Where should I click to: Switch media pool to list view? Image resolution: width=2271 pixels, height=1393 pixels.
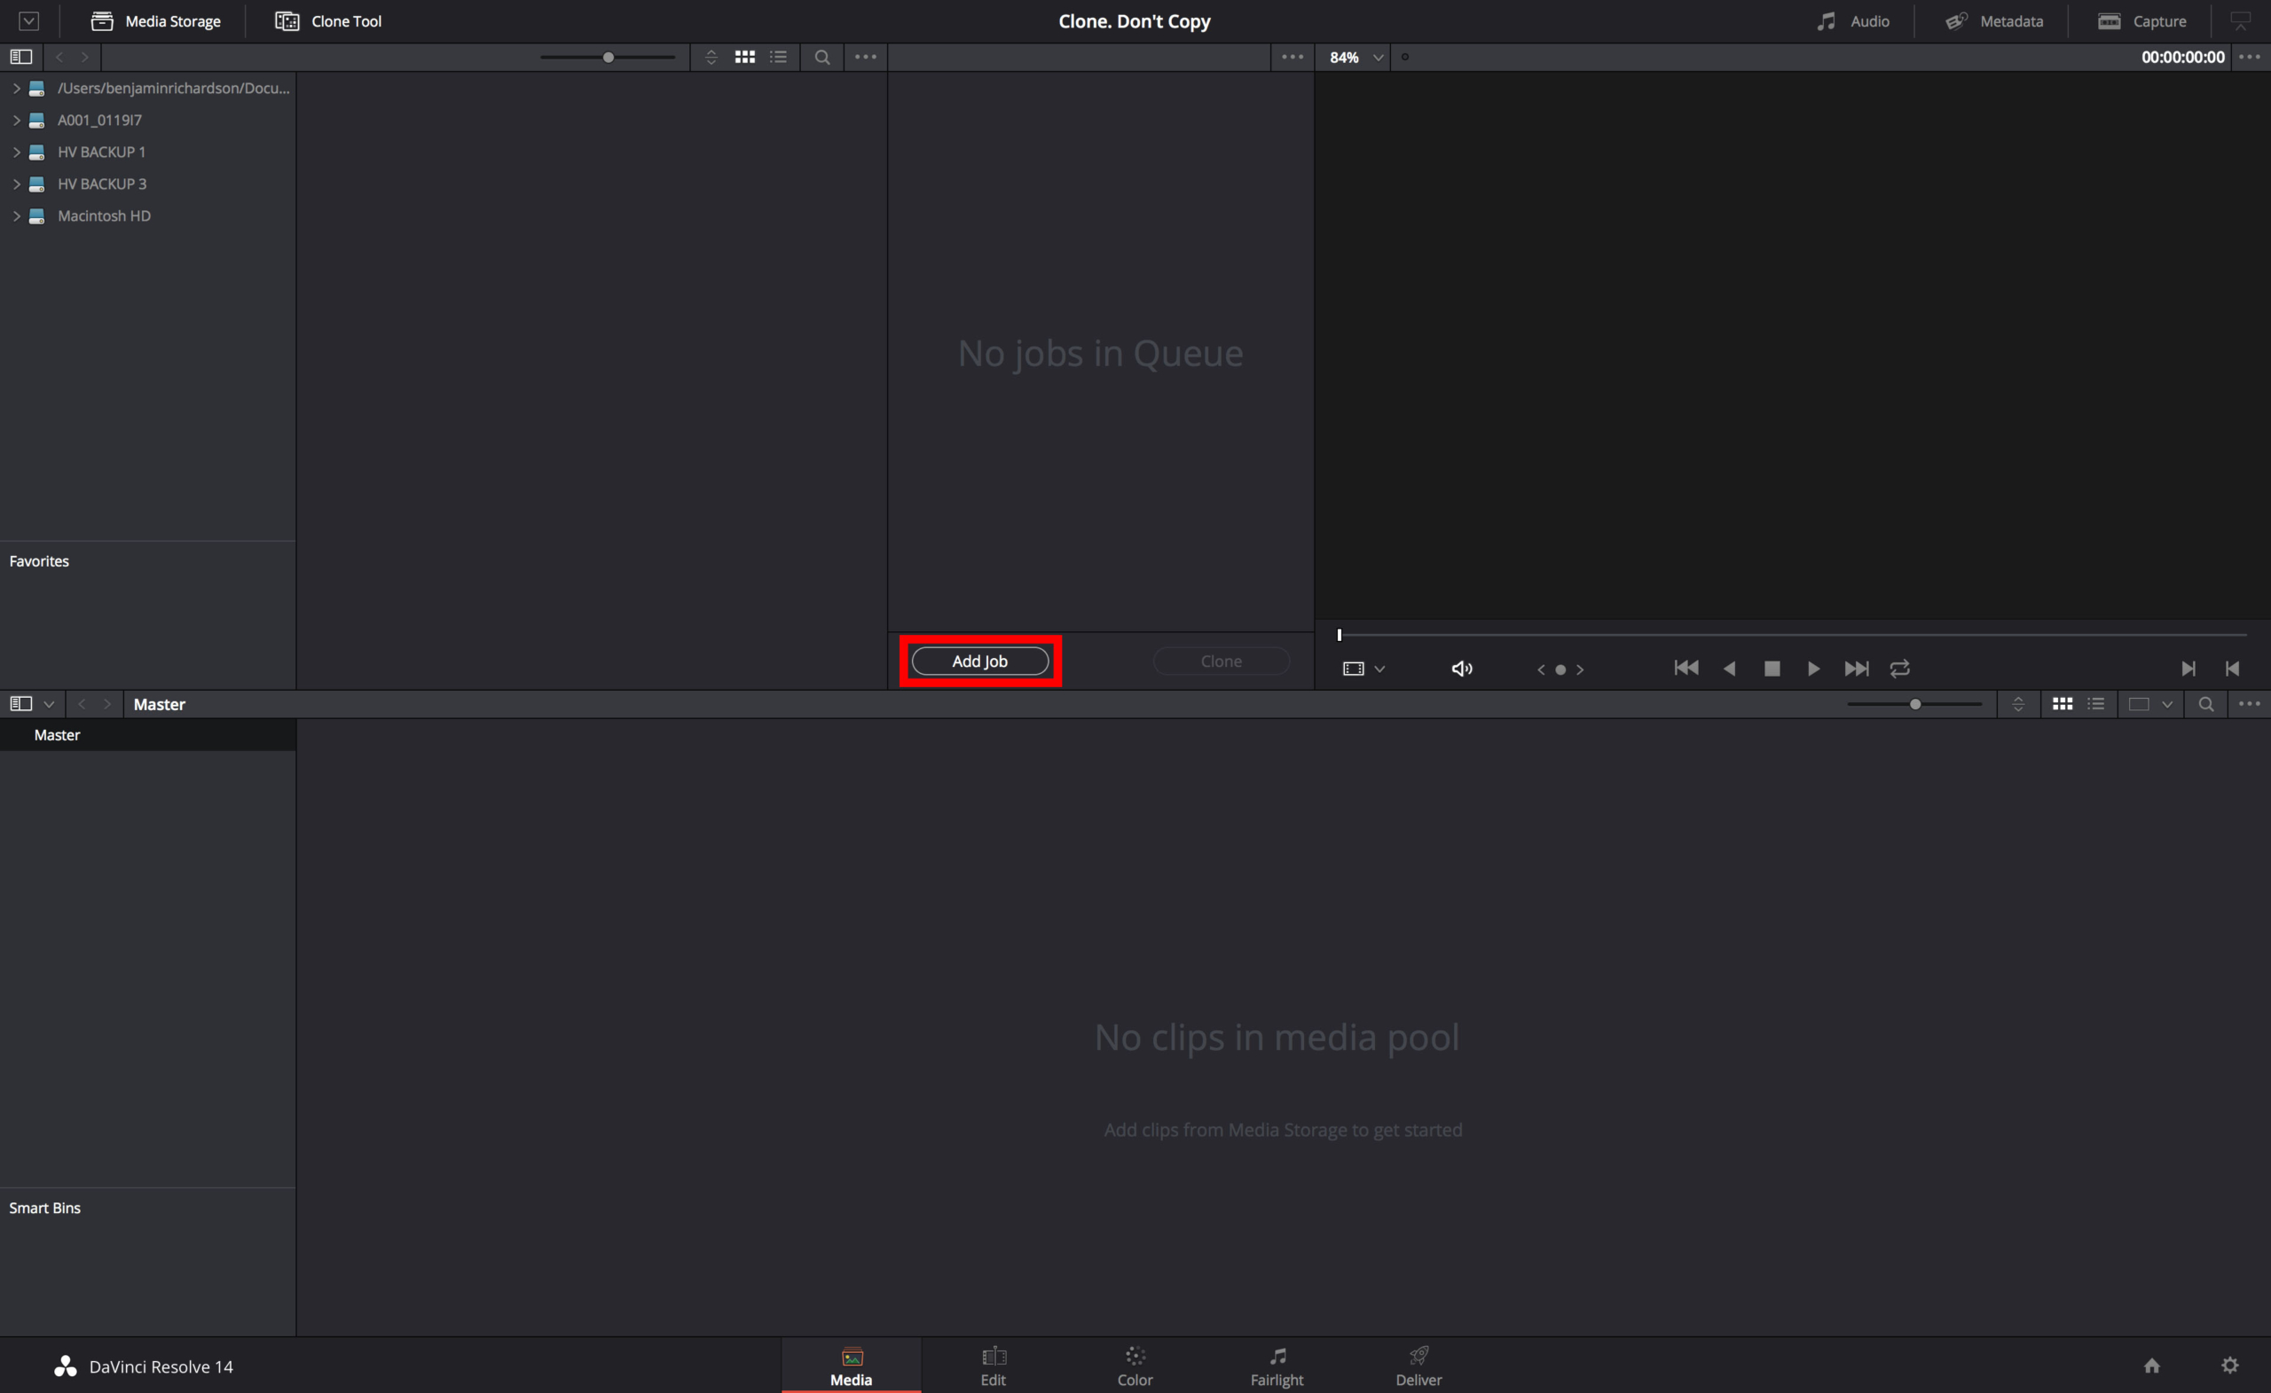click(2096, 704)
